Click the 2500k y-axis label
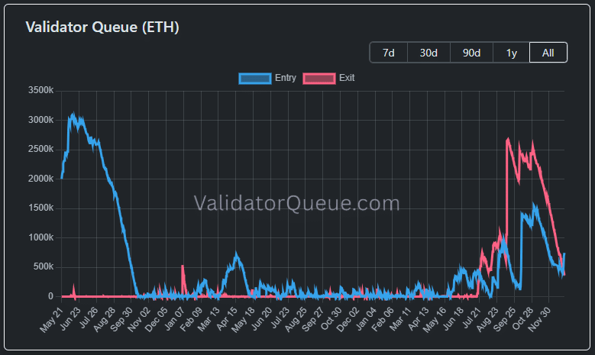The height and width of the screenshot is (355, 595). coord(41,149)
